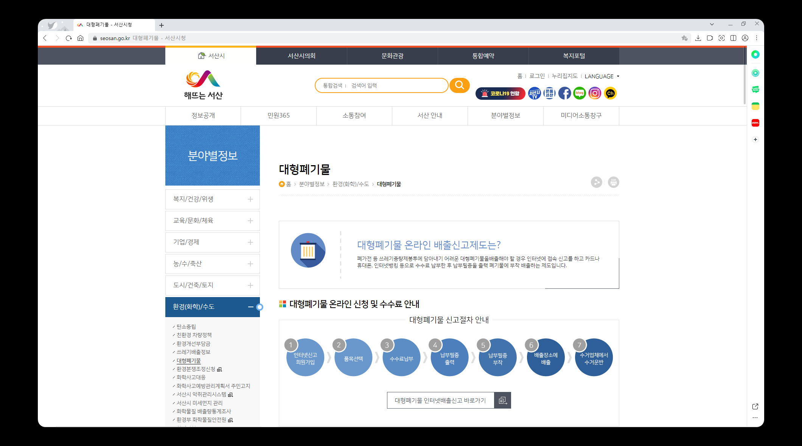This screenshot has width=802, height=446.
Task: Open the 화학사고대응 sidebar link
Action: click(191, 377)
